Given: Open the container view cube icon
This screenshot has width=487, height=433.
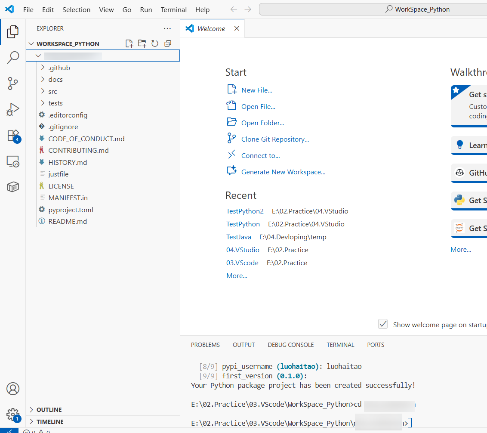Looking at the screenshot, I should pos(13,187).
